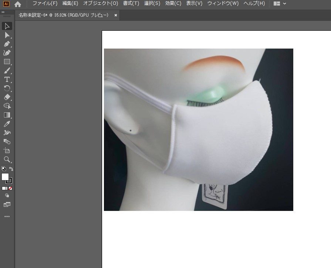Select the Direct Selection tool

click(7, 35)
